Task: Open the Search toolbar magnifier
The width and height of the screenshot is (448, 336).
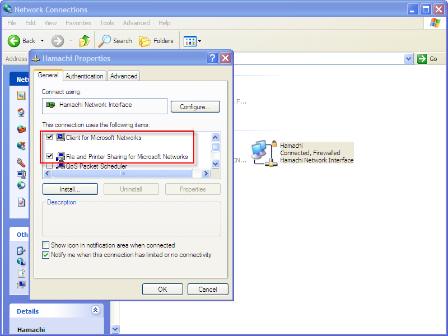Action: pyautogui.click(x=105, y=41)
